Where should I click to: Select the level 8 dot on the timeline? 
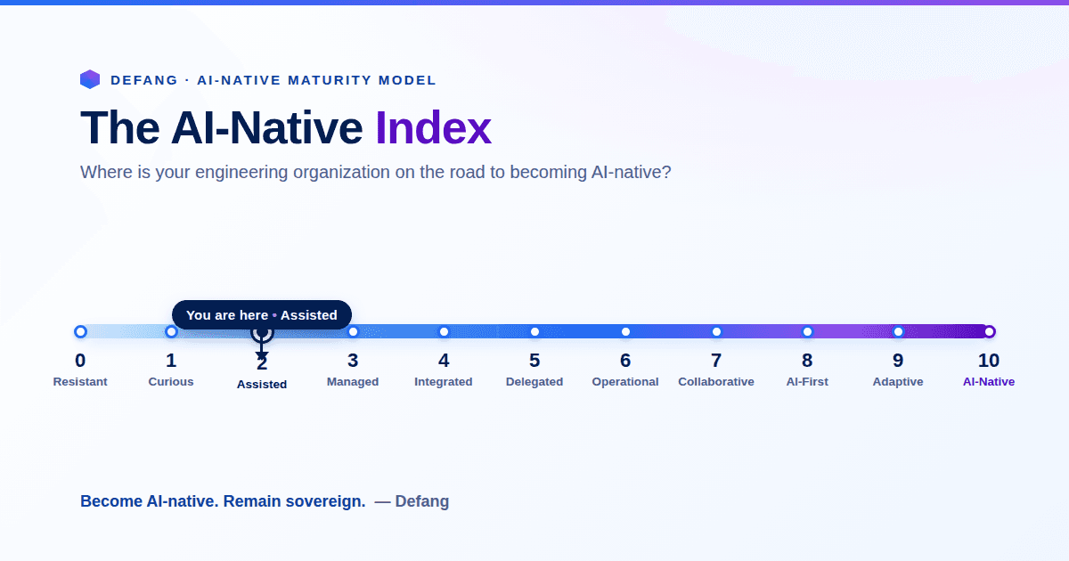807,331
